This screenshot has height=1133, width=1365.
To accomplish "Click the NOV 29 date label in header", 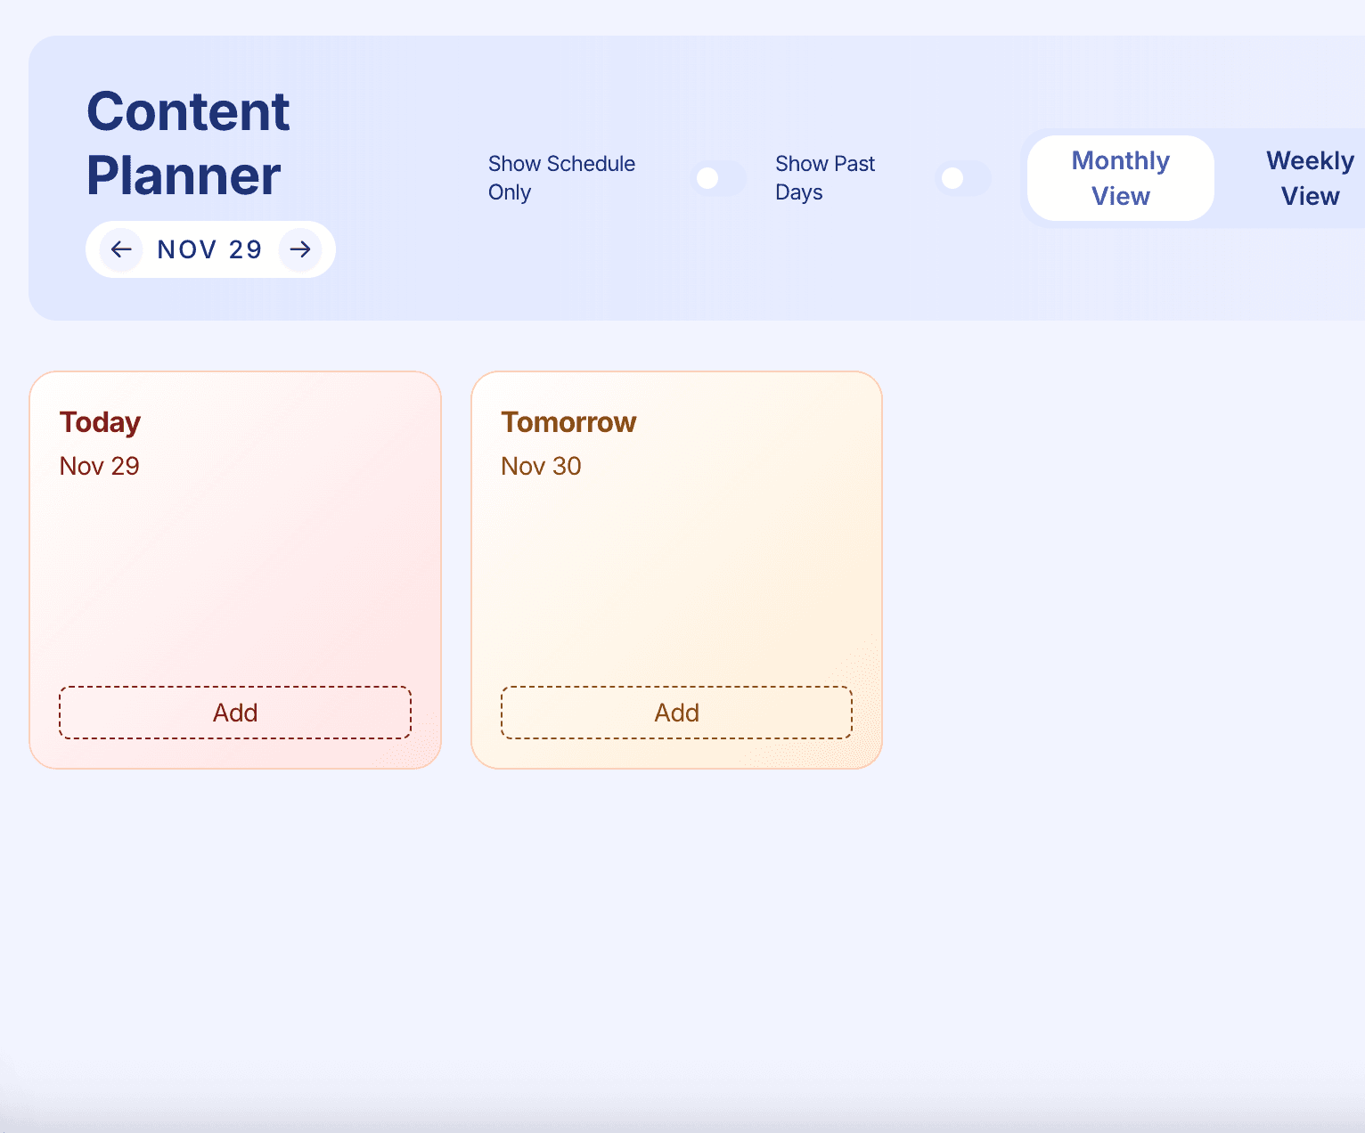I will click(210, 249).
